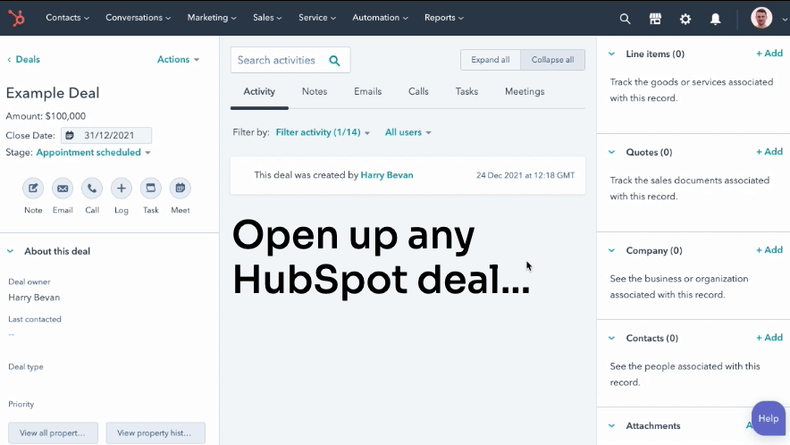Add a company association
This screenshot has width=790, height=445.
769,250
